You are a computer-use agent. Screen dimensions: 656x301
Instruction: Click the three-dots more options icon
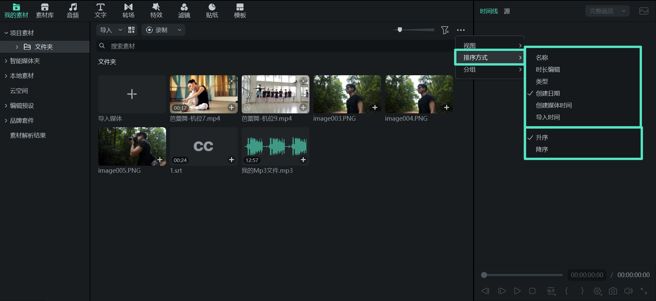[461, 30]
